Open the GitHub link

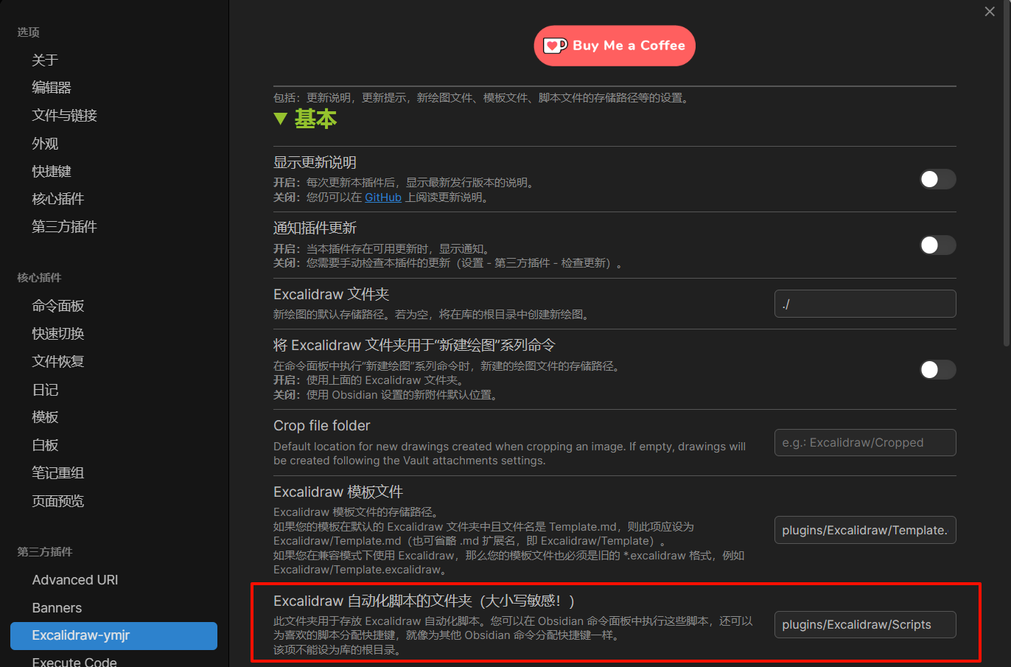(x=383, y=198)
